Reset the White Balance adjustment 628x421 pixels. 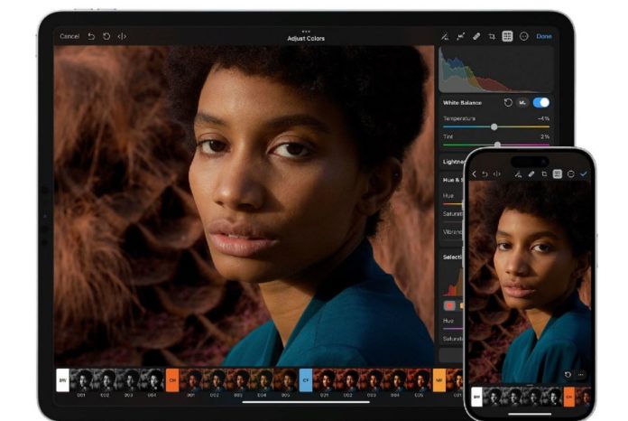pos(508,103)
